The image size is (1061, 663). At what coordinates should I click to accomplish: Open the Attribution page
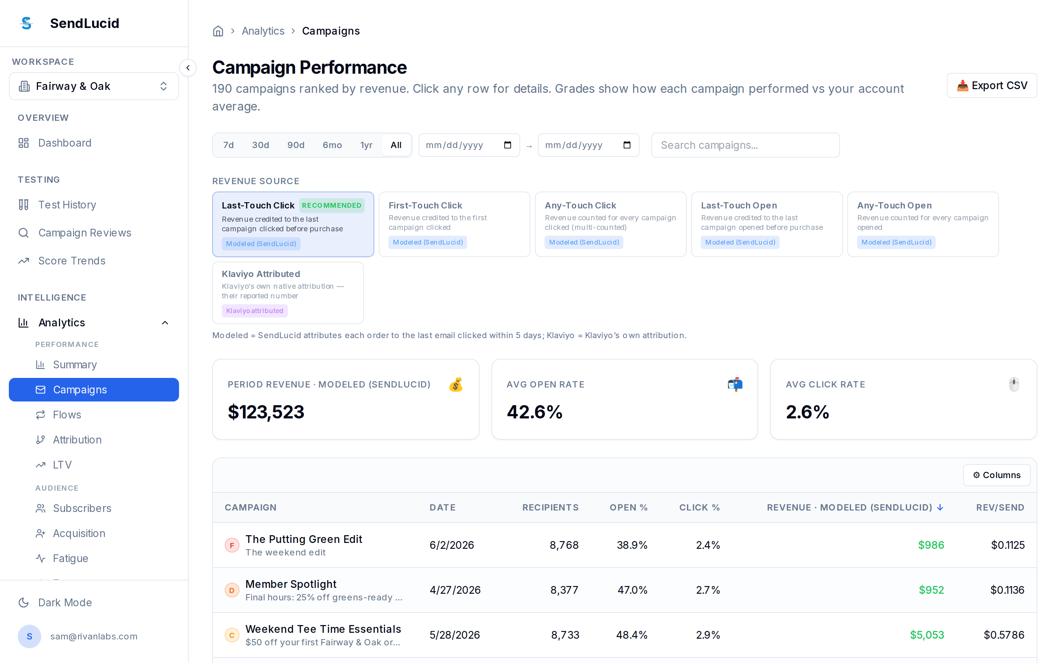click(x=94, y=440)
